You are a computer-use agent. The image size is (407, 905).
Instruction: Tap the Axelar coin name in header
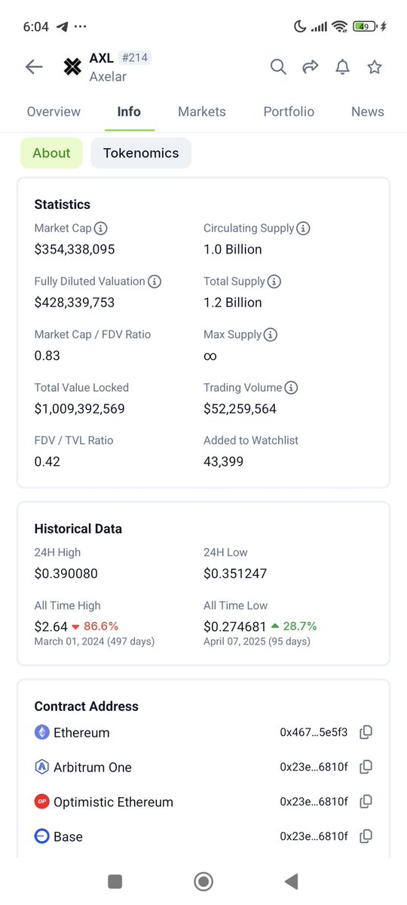[108, 77]
